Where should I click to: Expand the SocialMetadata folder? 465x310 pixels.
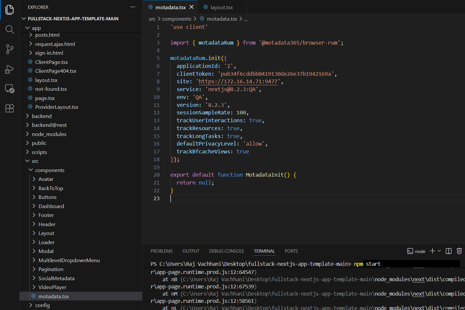(x=81, y=278)
